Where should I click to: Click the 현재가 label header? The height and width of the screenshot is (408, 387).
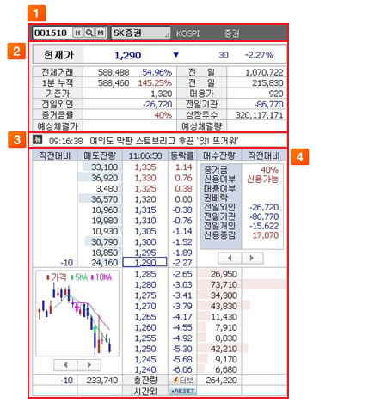point(58,55)
